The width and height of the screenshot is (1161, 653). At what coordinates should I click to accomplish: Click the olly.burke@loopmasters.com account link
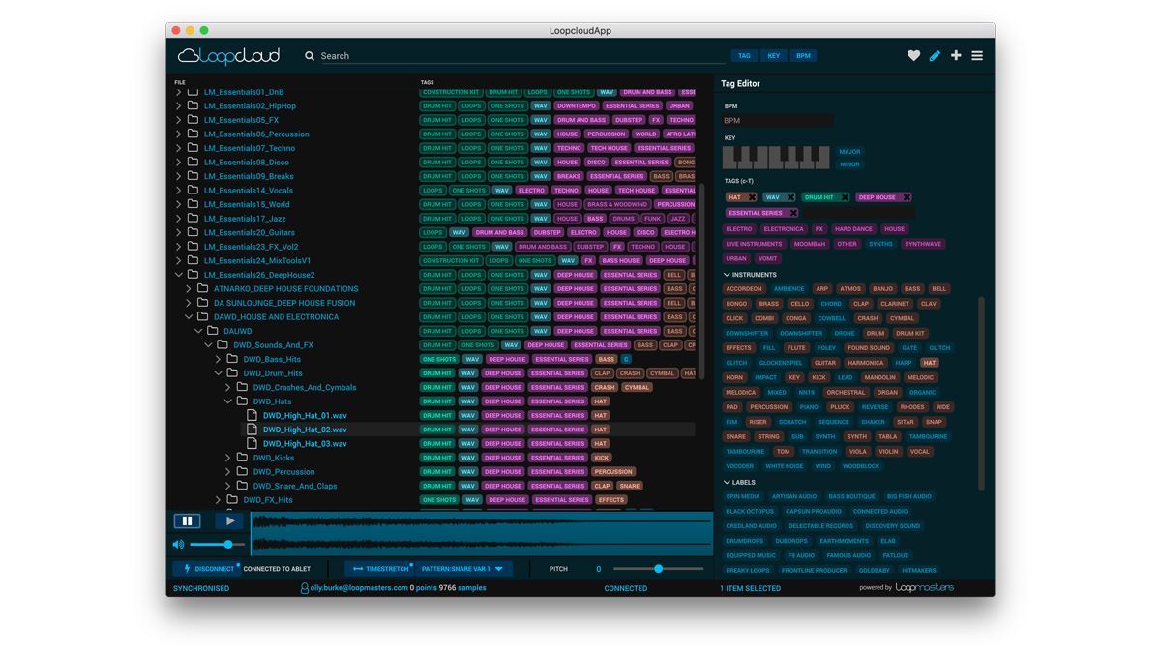359,588
